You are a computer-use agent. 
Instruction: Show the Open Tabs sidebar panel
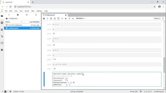click(2, 43)
